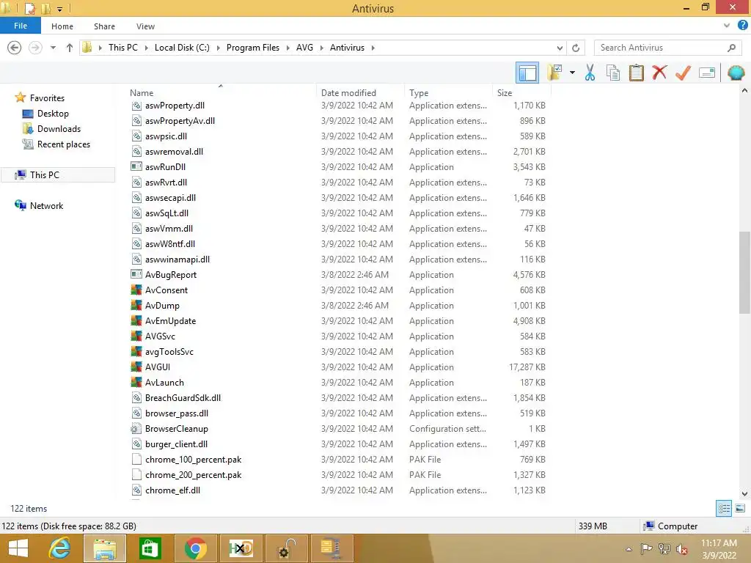This screenshot has width=751, height=563.
Task: Click the Forward navigation arrow
Action: 35,48
